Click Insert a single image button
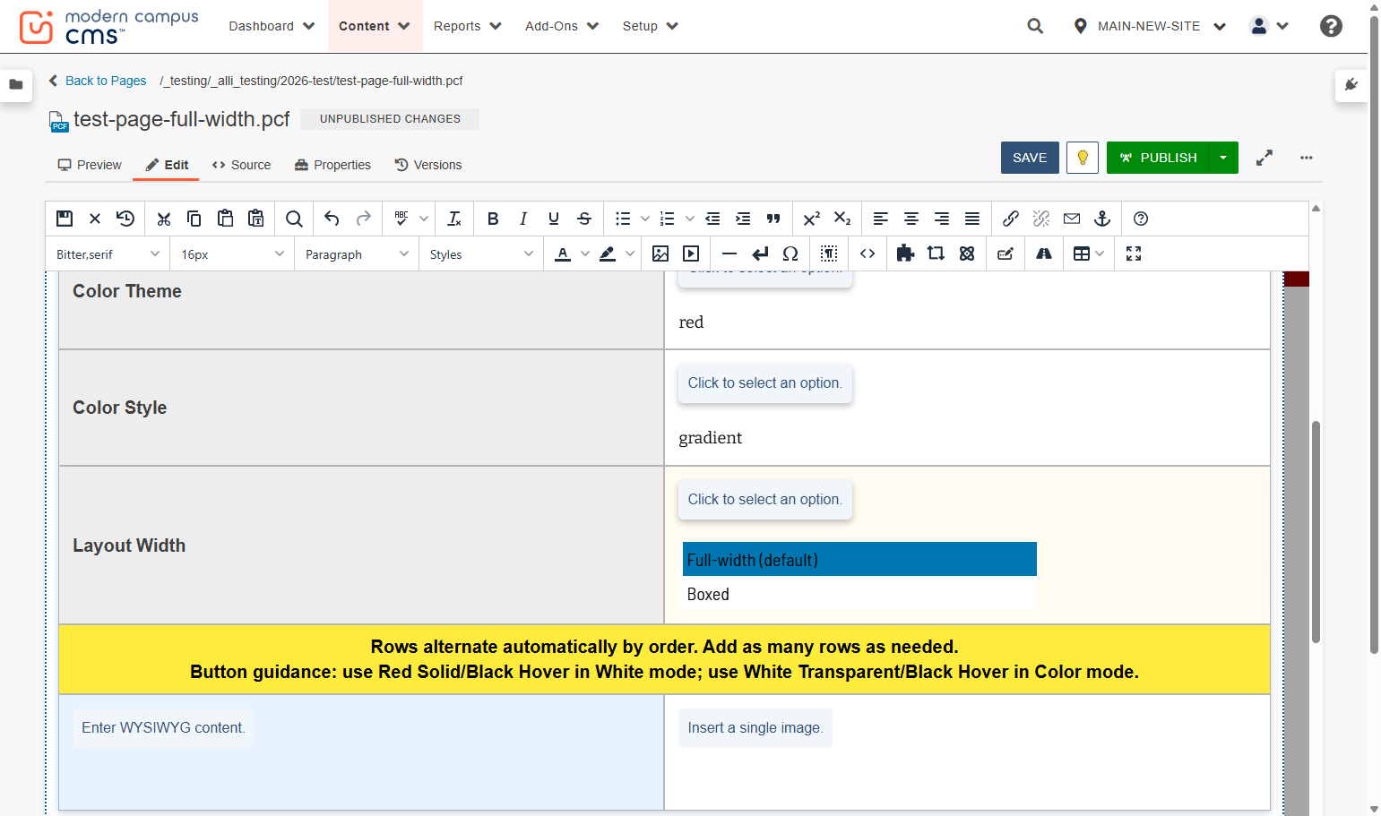1381x816 pixels. [x=755, y=728]
